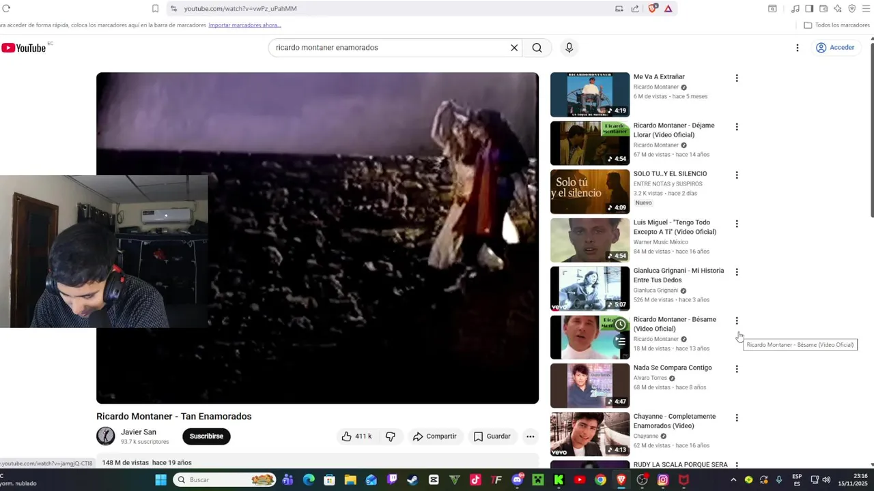Open Gianluca Grignani Mi Historia Entre Tus Dedos title
This screenshot has height=491, width=874.
[679, 276]
